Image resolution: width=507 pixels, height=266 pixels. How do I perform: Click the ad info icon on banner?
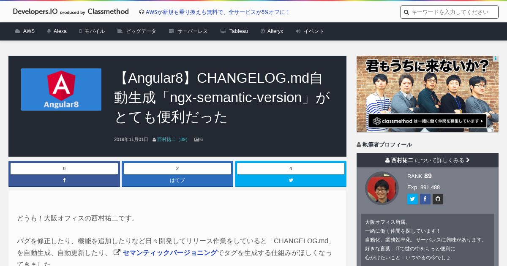pyautogui.click(x=495, y=59)
